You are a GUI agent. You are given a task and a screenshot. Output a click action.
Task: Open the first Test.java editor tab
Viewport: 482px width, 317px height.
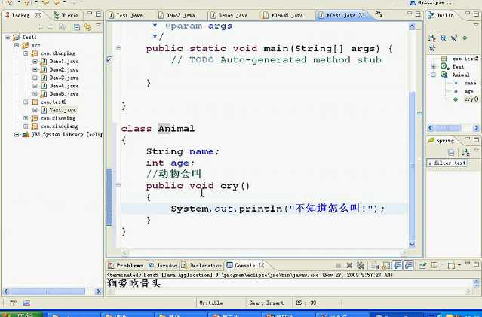(x=130, y=15)
